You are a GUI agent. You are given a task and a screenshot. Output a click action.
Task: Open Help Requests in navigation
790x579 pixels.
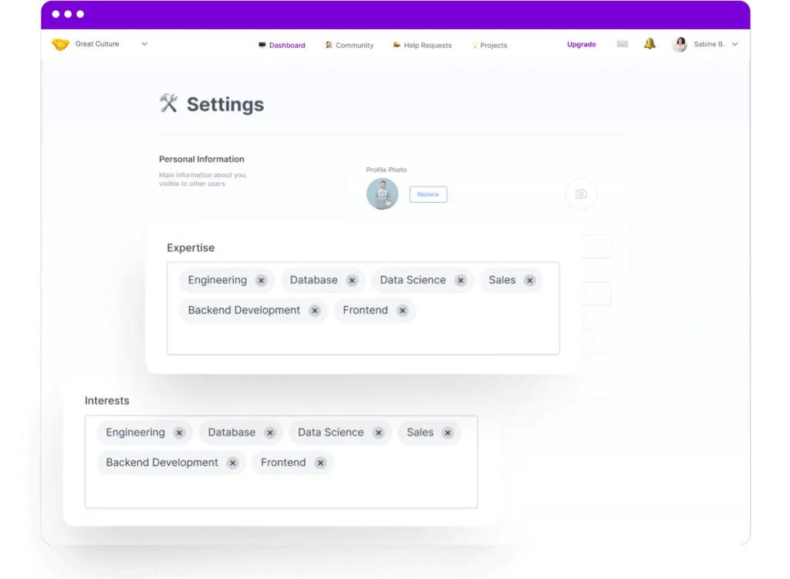pyautogui.click(x=422, y=45)
